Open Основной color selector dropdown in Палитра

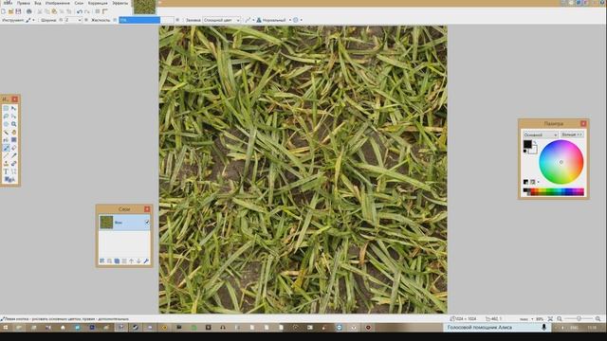541,135
